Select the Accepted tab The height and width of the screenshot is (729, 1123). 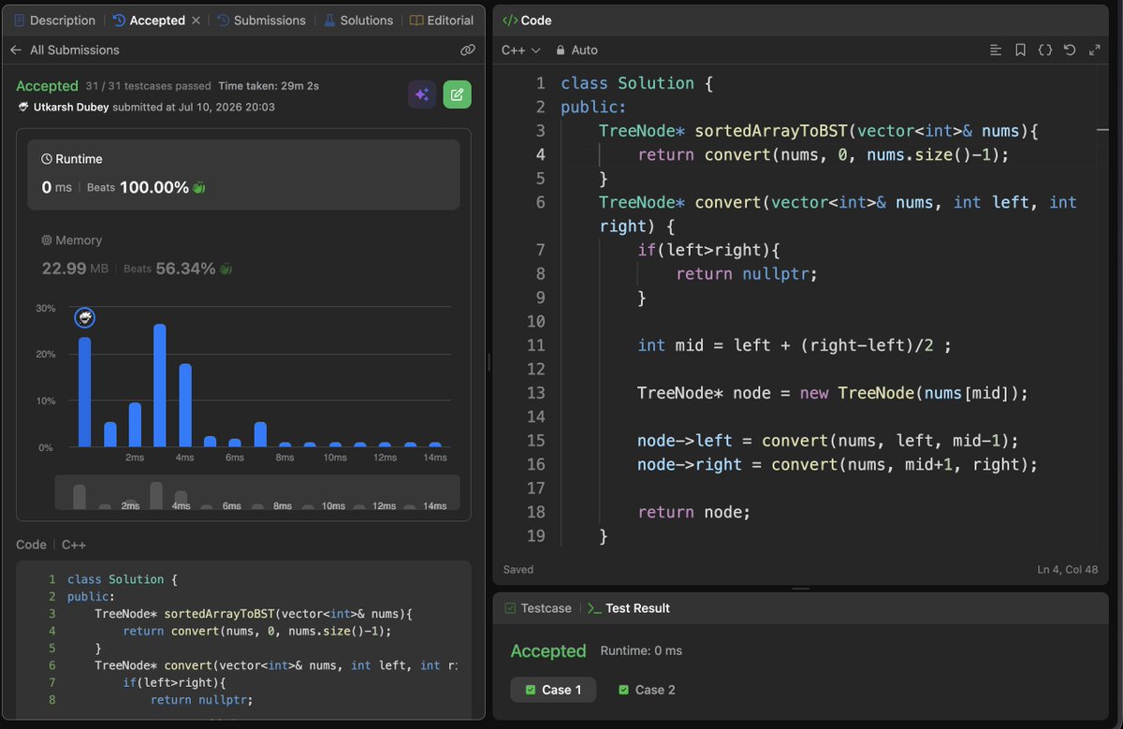[149, 21]
